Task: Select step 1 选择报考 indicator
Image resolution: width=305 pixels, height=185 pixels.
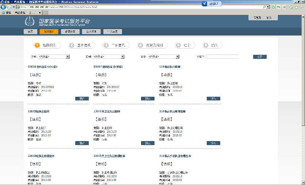Action: [x=47, y=45]
